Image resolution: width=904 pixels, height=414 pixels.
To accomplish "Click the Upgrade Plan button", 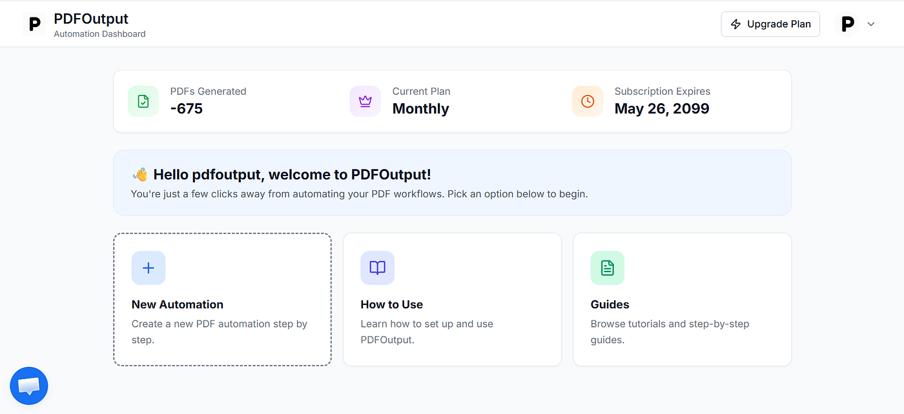I will click(770, 24).
